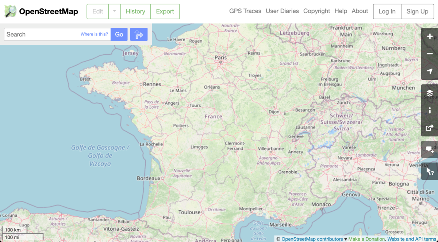Open the map key via the info icon
Image resolution: width=438 pixels, height=242 pixels.
point(429,111)
